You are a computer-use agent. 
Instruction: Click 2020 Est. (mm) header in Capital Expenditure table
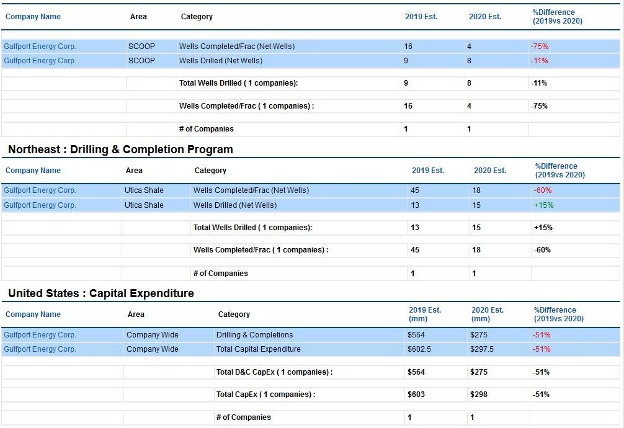tap(488, 314)
